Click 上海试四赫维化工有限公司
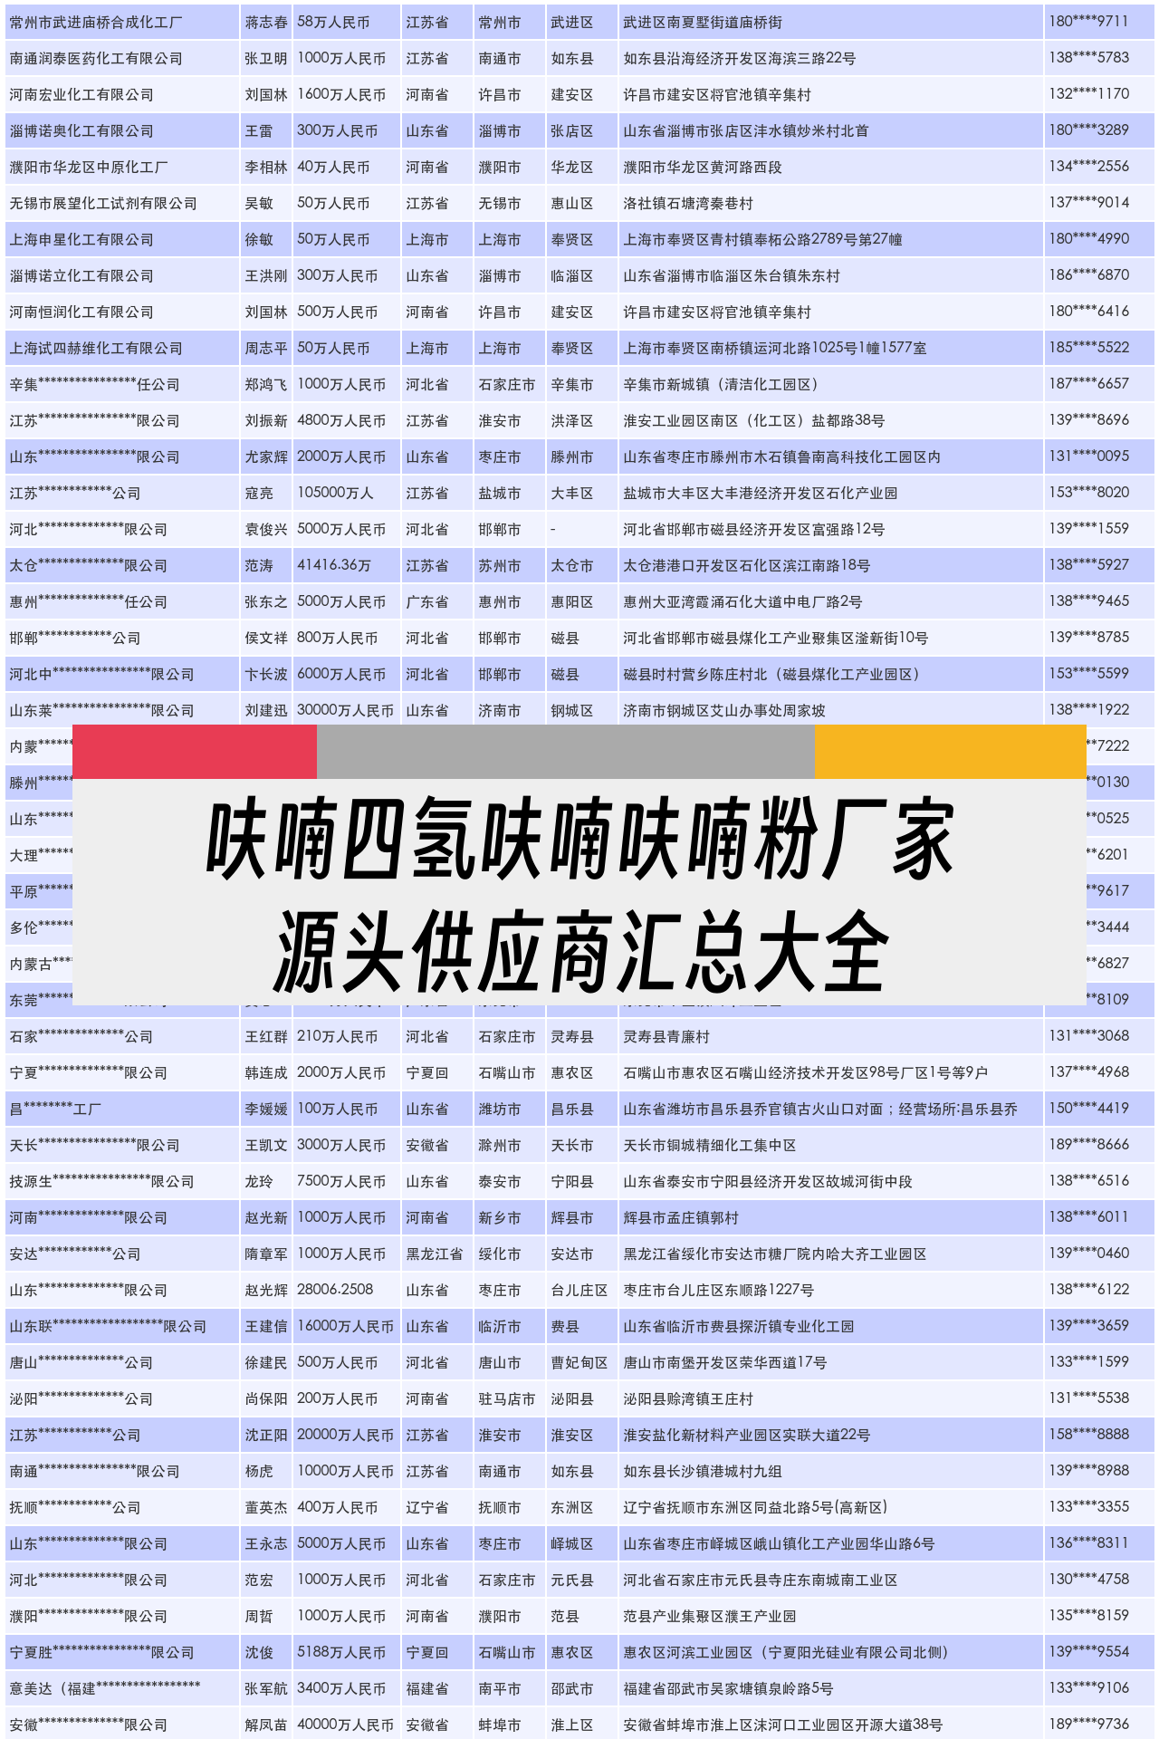Screen dimensions: 1159x1739 [x=96, y=348]
